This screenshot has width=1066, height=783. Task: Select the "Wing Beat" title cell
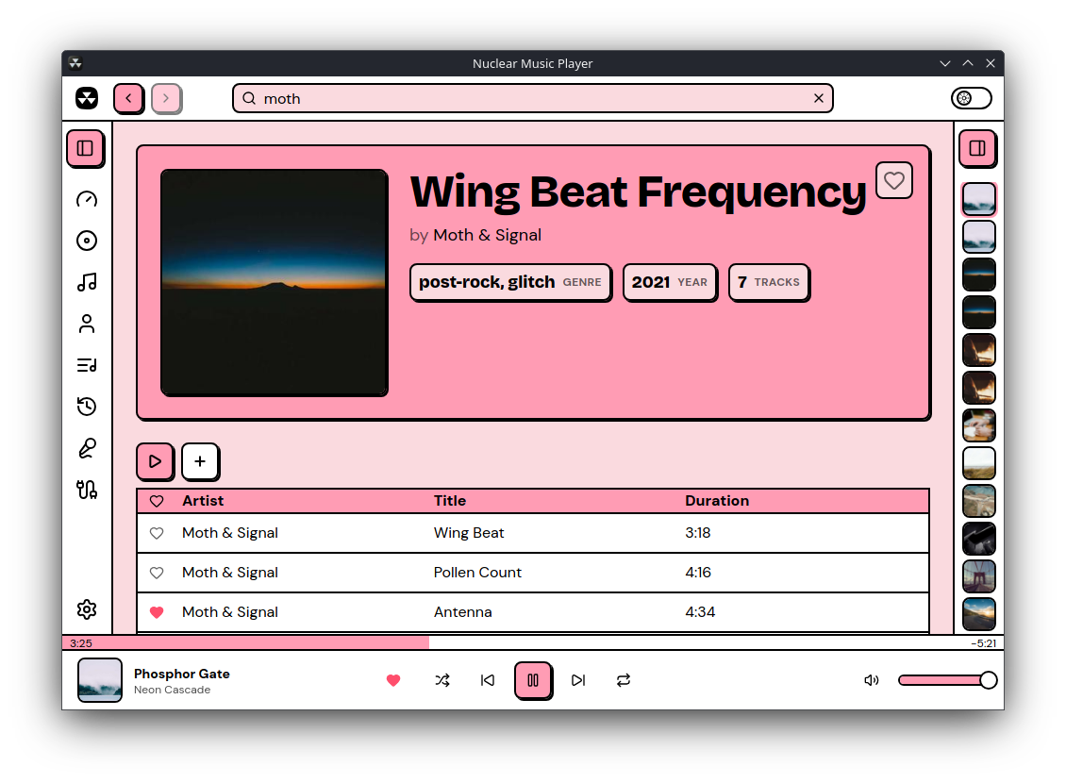coord(469,533)
